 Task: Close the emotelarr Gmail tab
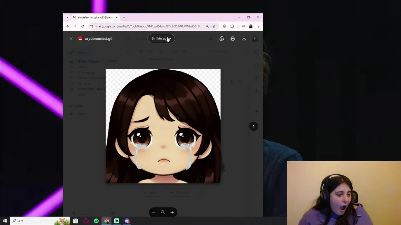click(x=117, y=17)
